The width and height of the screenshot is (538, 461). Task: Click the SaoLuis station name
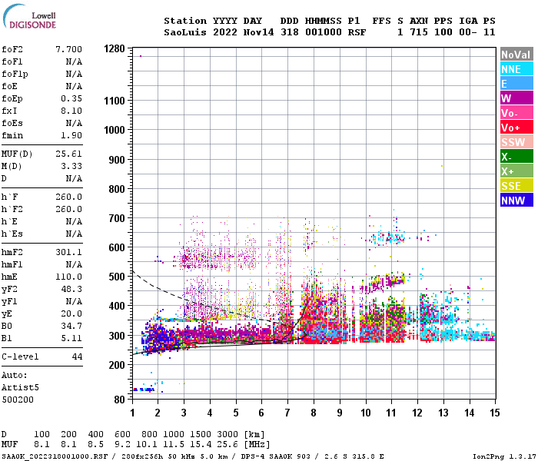tap(185, 32)
